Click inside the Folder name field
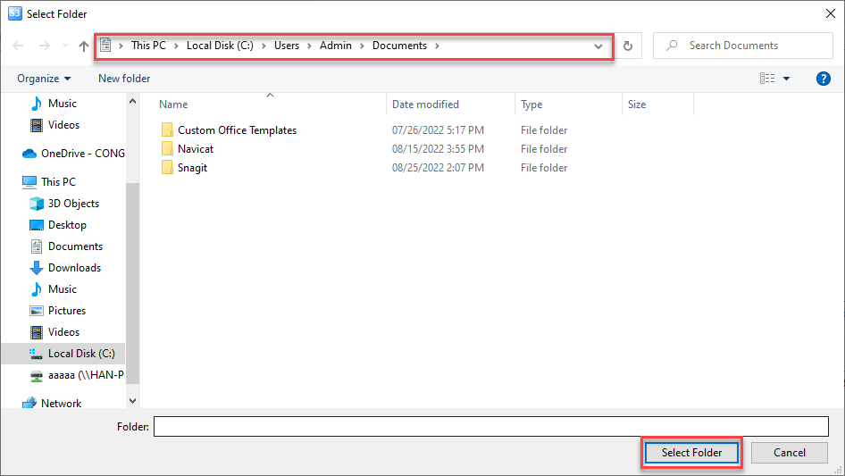 tap(490, 427)
